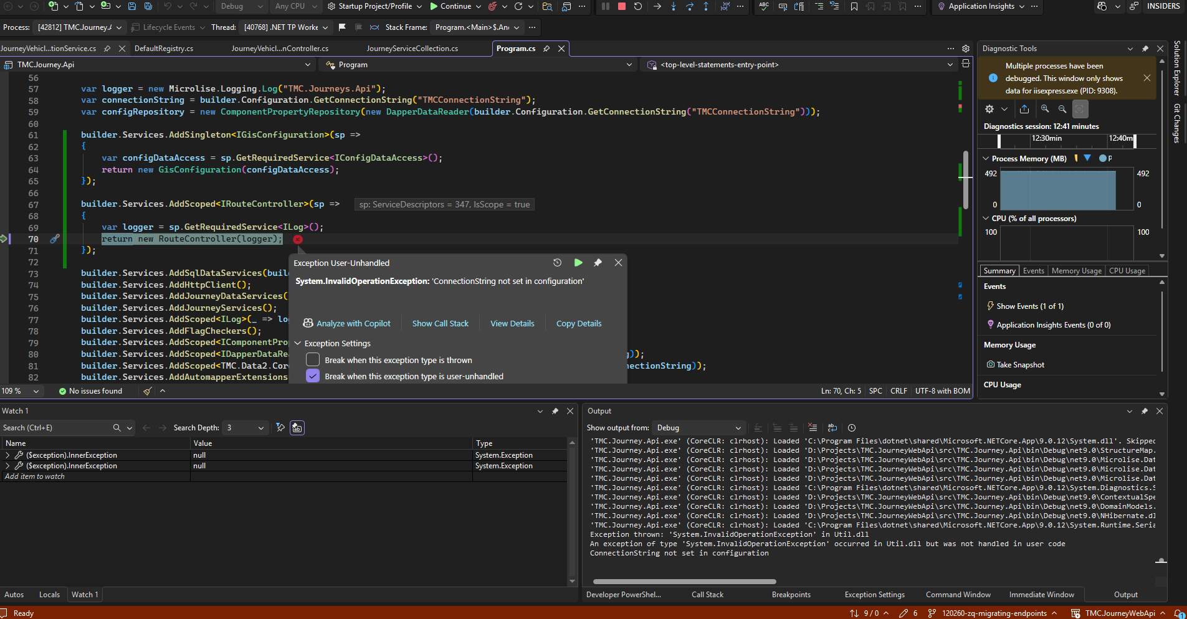Open the Immediate Window tab
This screenshot has height=619, width=1187.
1041,595
